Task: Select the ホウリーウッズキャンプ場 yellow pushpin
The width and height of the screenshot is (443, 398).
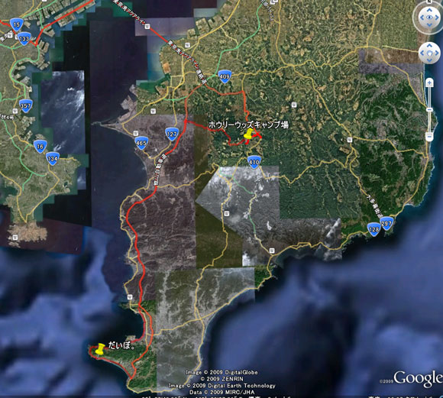Action: 248,134
